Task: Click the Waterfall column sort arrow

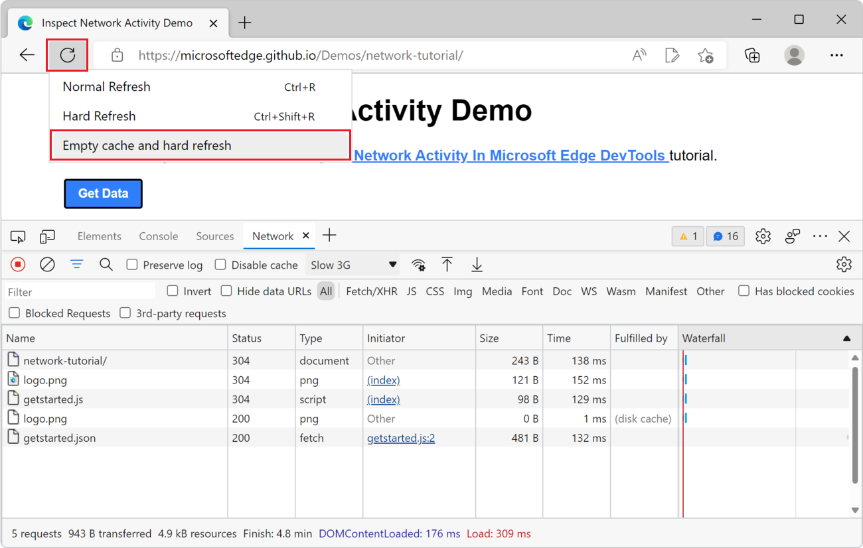Action: [x=846, y=338]
